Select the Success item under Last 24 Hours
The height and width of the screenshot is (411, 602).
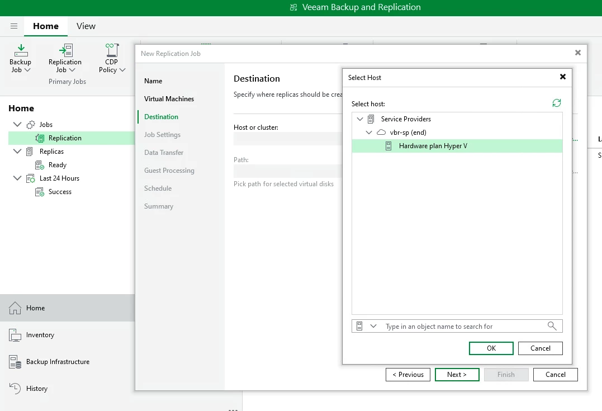coord(60,192)
